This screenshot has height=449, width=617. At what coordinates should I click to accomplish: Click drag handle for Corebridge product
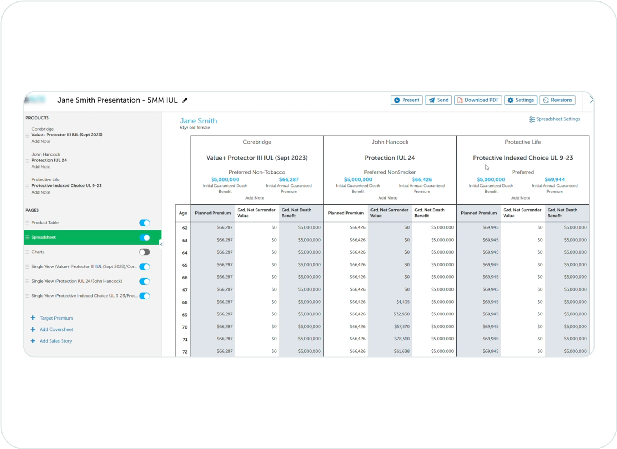(27, 135)
